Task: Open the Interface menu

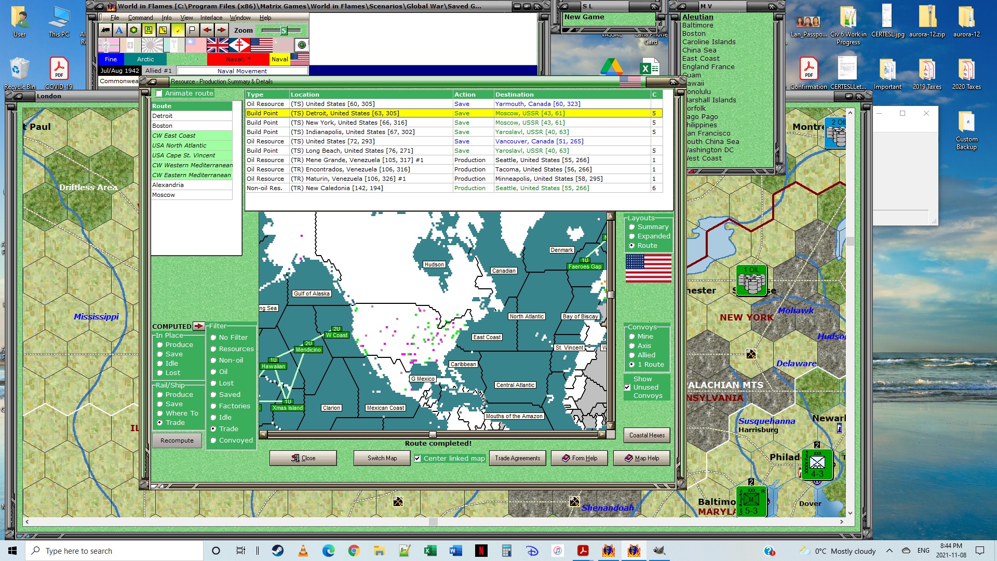Action: [211, 18]
